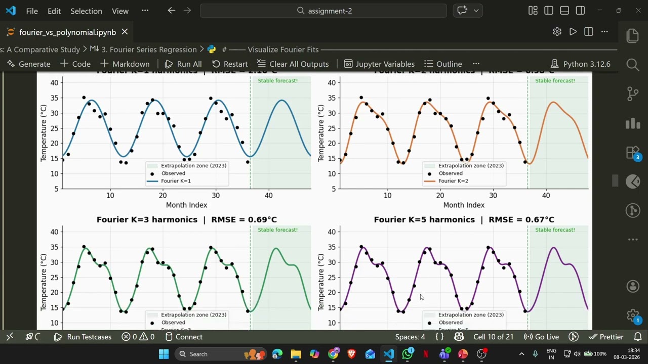Click the errors and warnings count
This screenshot has height=364, width=648.
(x=138, y=337)
